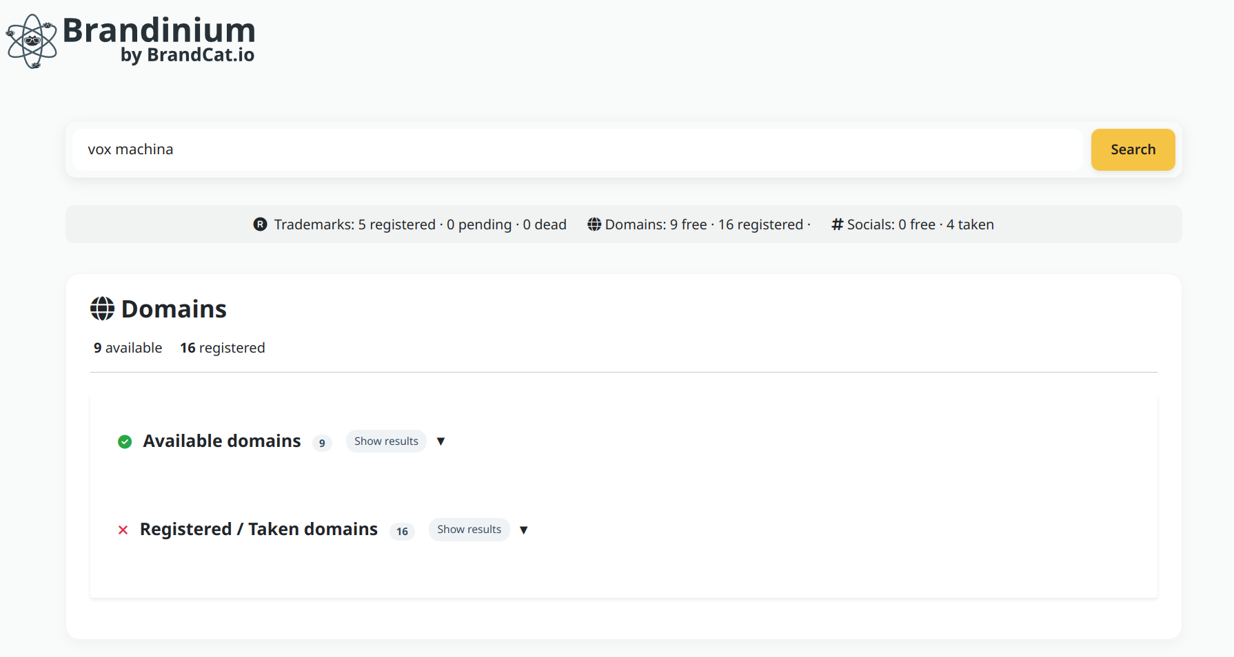Click the yellow Search button
This screenshot has width=1234, height=657.
pos(1133,149)
